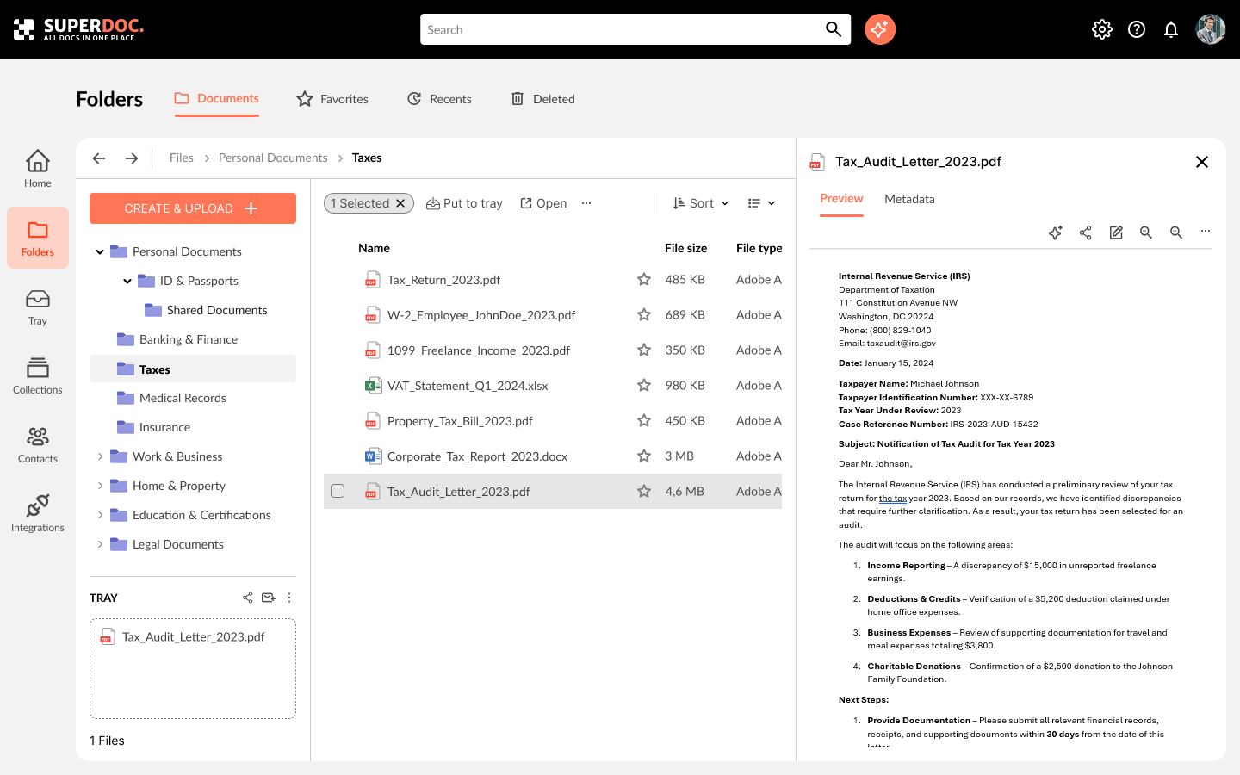Go to the Favorites tab

[332, 99]
